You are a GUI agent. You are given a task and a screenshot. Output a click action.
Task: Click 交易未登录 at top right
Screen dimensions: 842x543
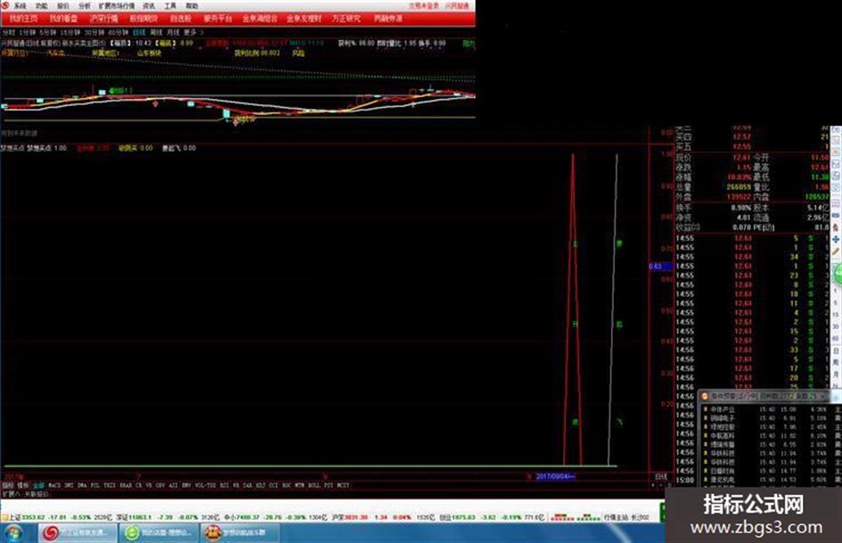tap(424, 6)
